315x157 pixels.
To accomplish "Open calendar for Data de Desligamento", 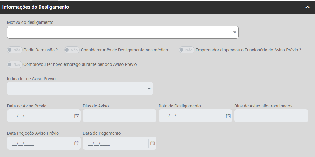I will point(228,116).
